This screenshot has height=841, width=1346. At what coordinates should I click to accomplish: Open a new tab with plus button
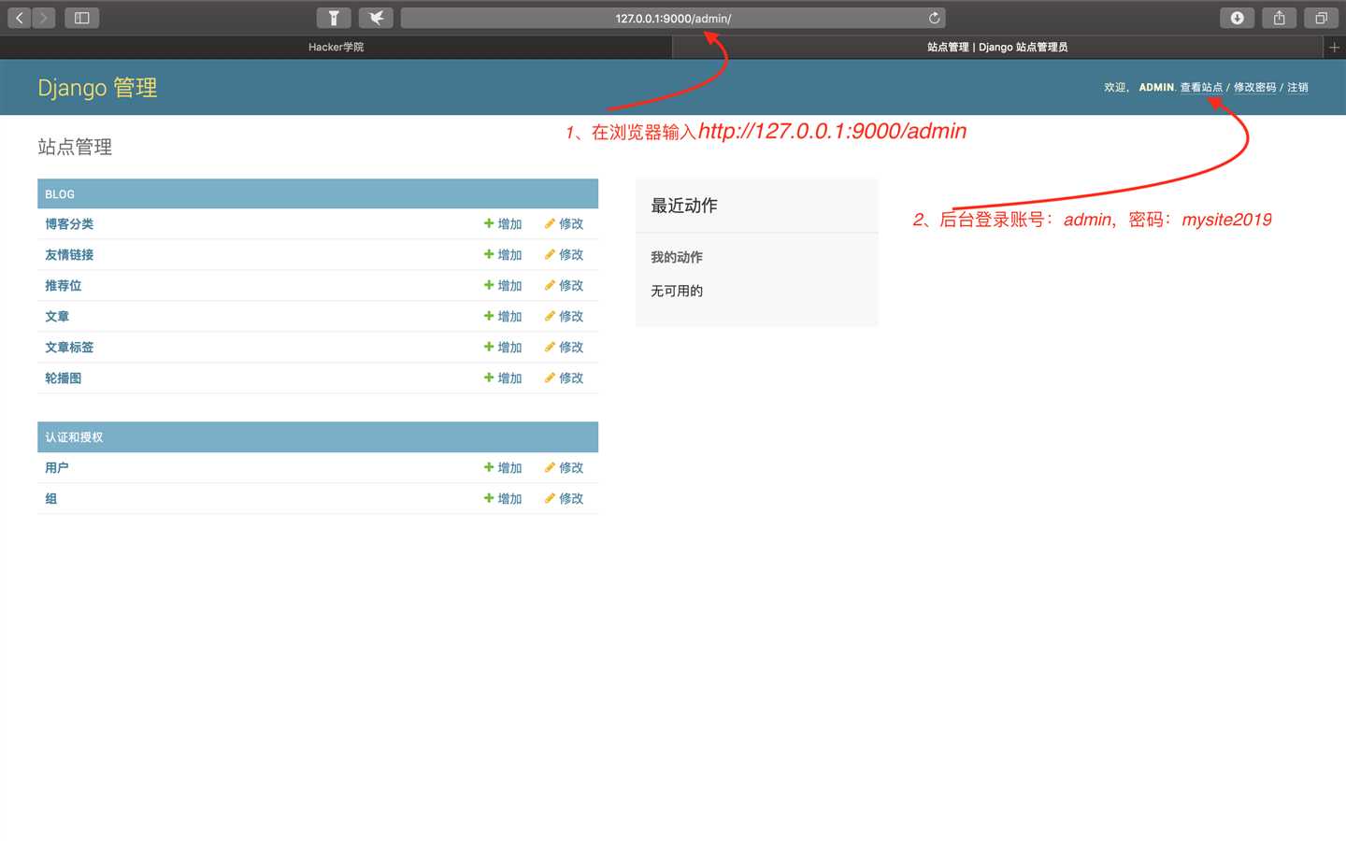1334,47
